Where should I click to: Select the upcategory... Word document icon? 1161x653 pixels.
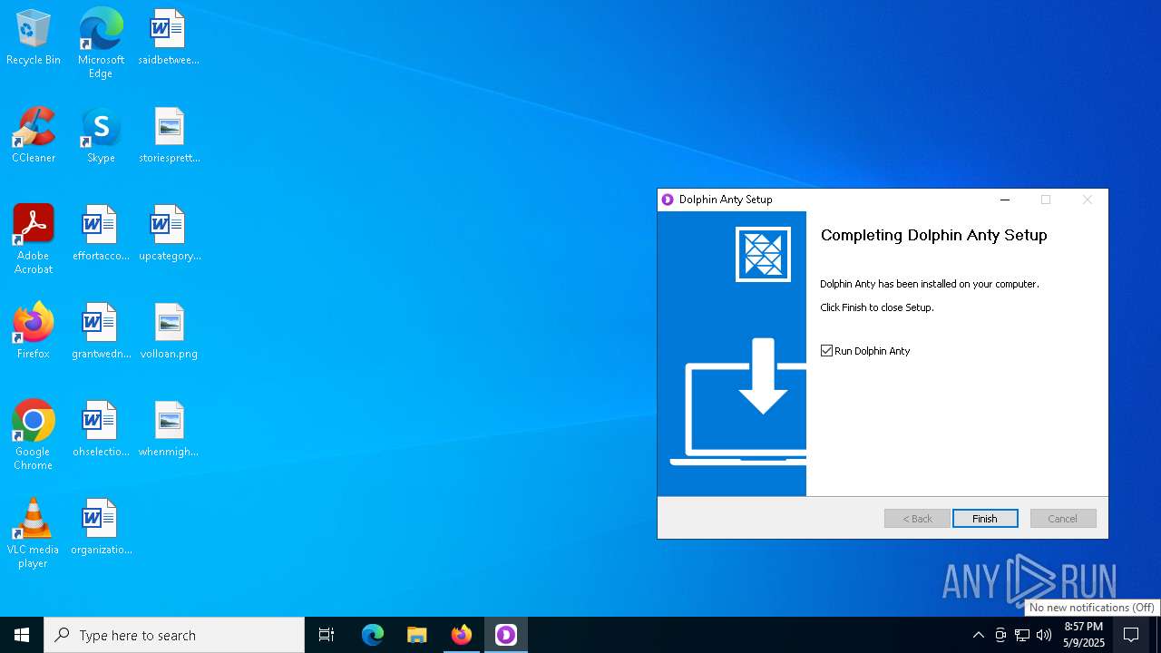[169, 234]
